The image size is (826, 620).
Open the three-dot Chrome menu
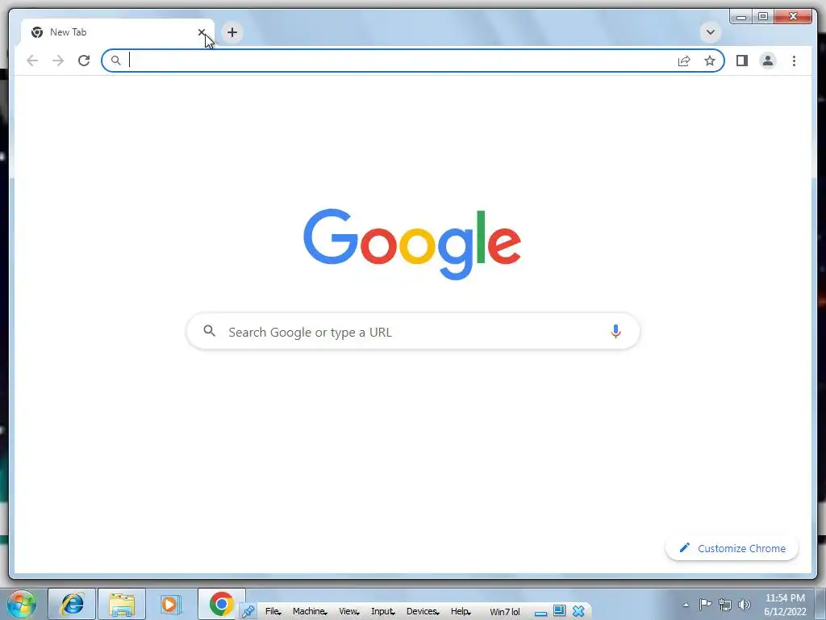click(x=794, y=61)
